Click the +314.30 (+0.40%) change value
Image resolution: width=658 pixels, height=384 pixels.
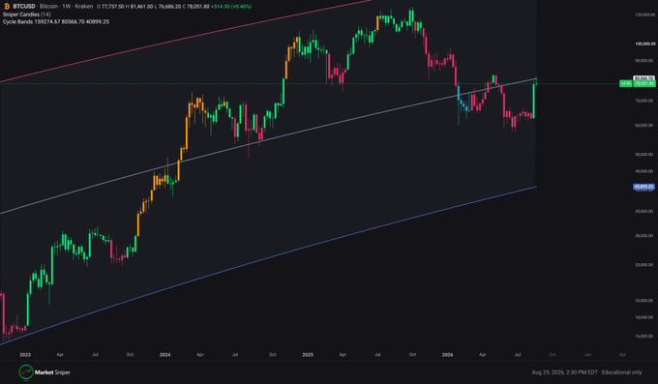point(231,7)
